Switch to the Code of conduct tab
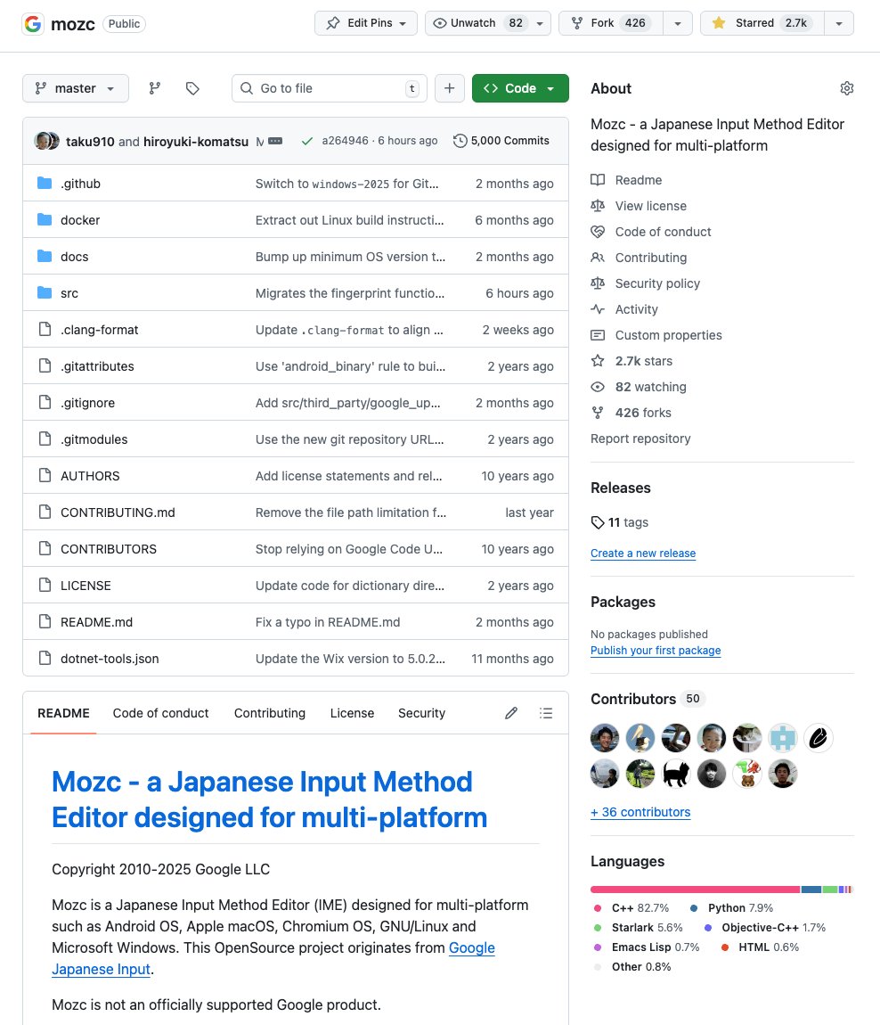 click(160, 713)
